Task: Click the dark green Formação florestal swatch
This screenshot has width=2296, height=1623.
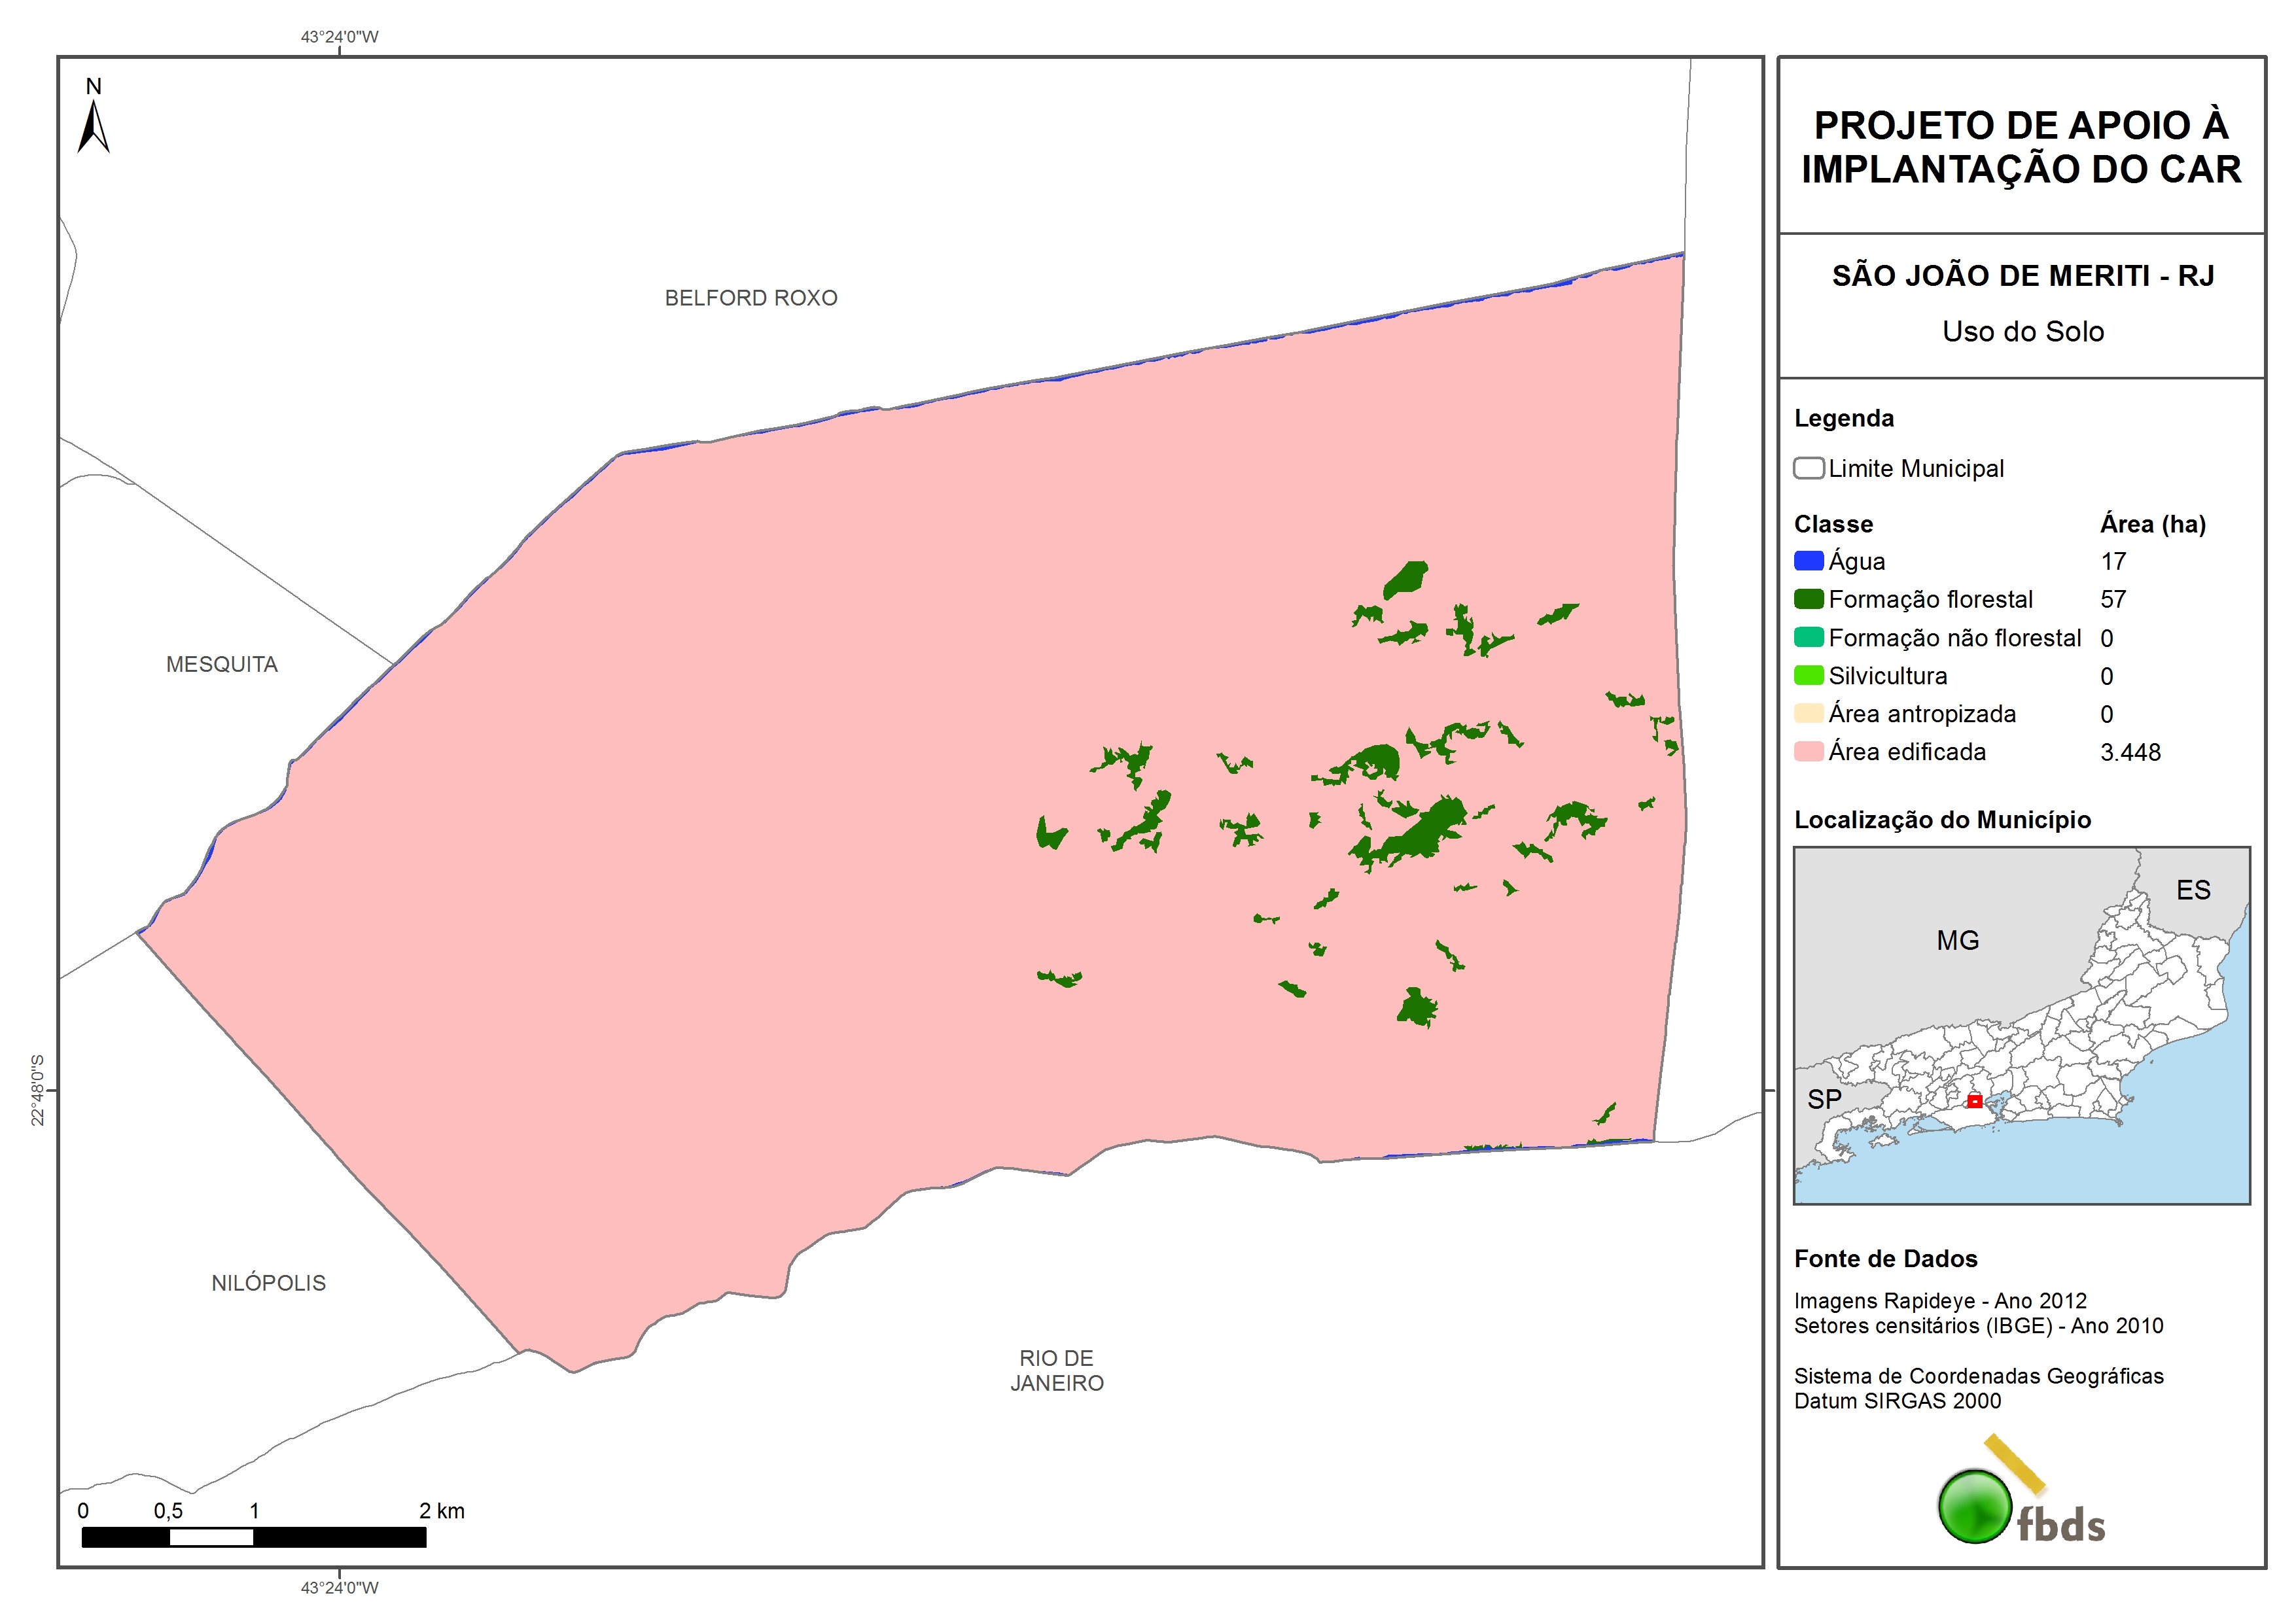Action: 1808,599
